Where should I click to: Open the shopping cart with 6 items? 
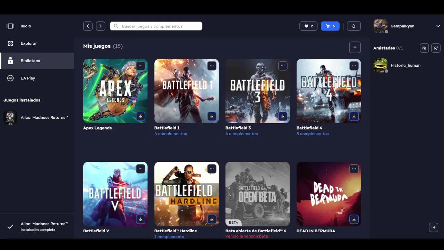point(330,26)
